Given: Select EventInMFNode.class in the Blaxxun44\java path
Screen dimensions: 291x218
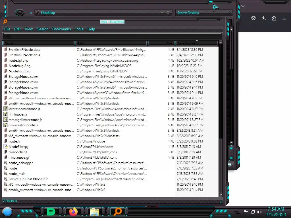Looking at the screenshot, I should (24, 55).
